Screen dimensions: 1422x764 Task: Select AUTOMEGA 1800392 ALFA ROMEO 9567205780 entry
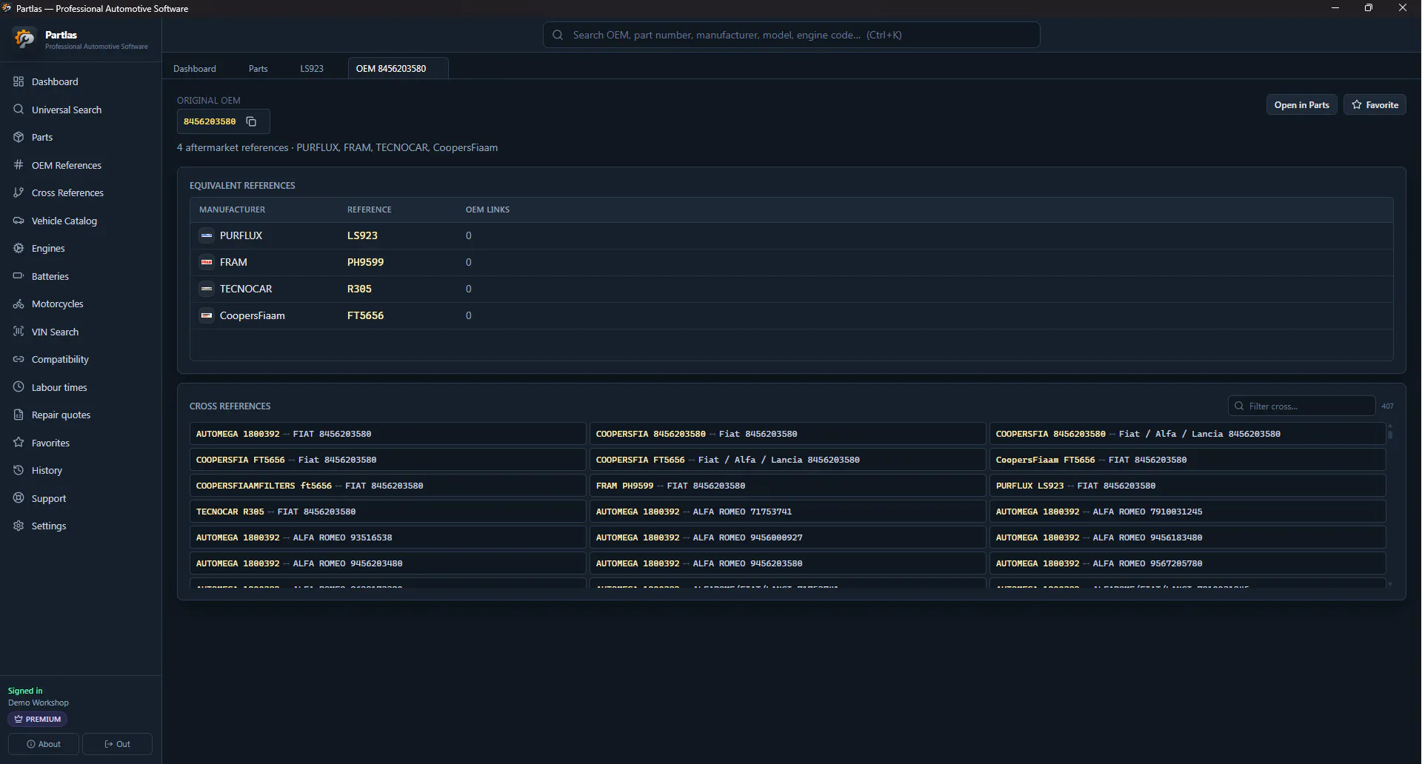coord(1187,563)
